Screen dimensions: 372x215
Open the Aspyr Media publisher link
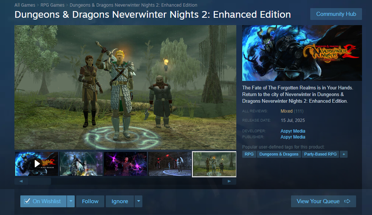pos(293,137)
